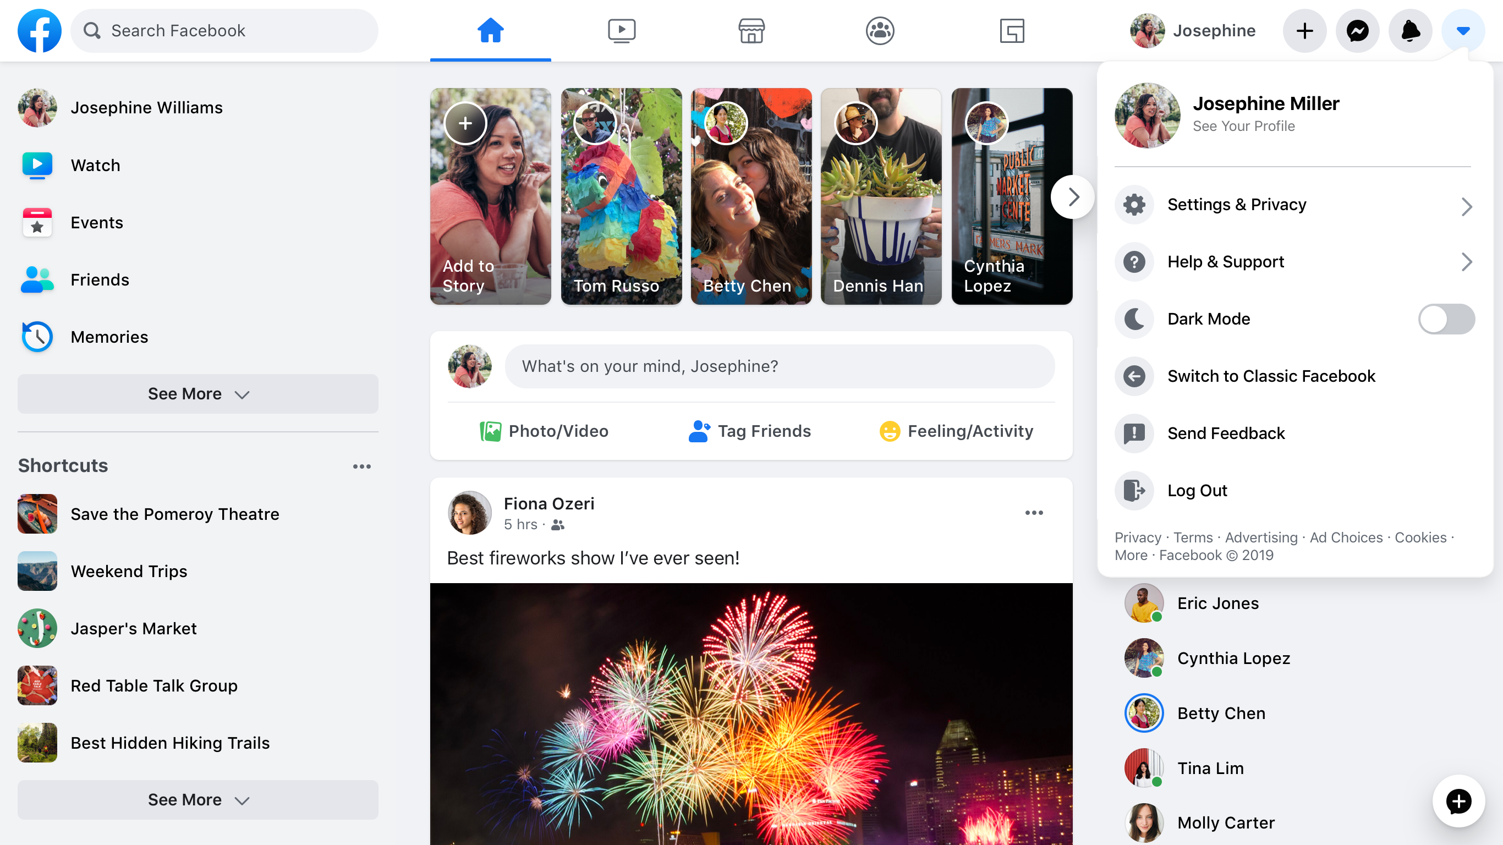Image resolution: width=1503 pixels, height=845 pixels.
Task: Click the Groups icon in top navigation
Action: [881, 31]
